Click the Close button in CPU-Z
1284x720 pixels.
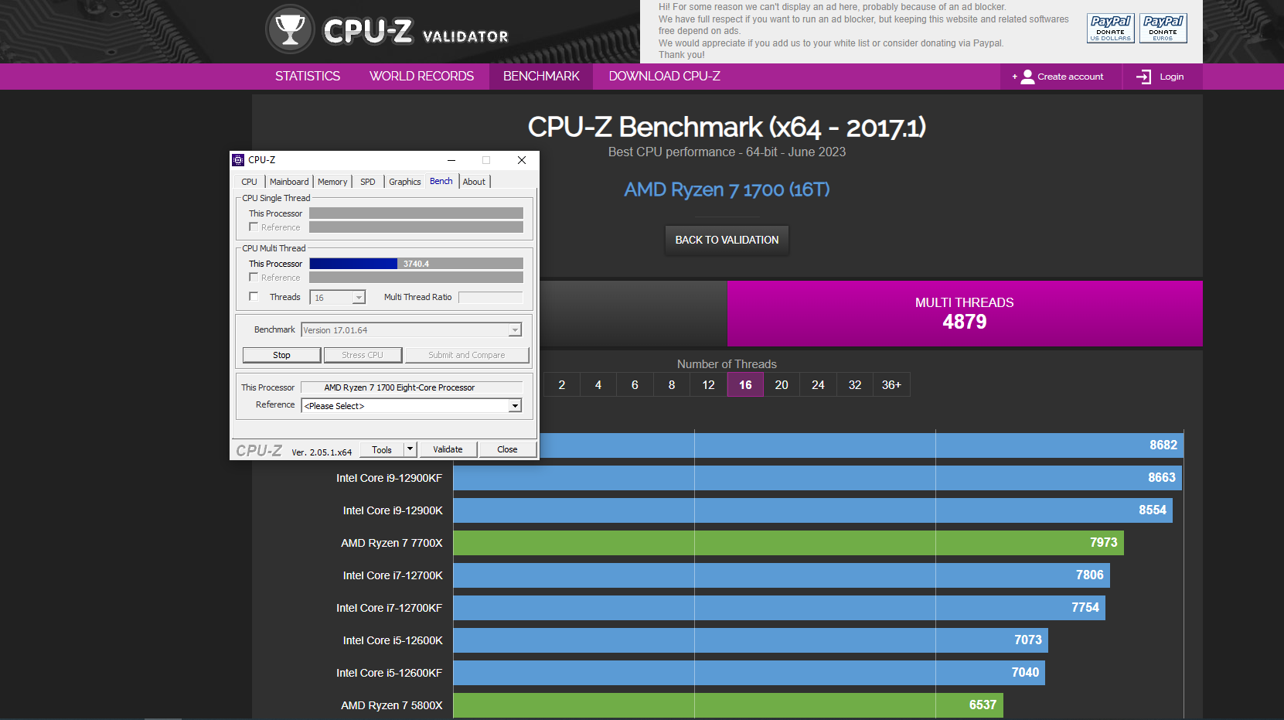coord(507,449)
